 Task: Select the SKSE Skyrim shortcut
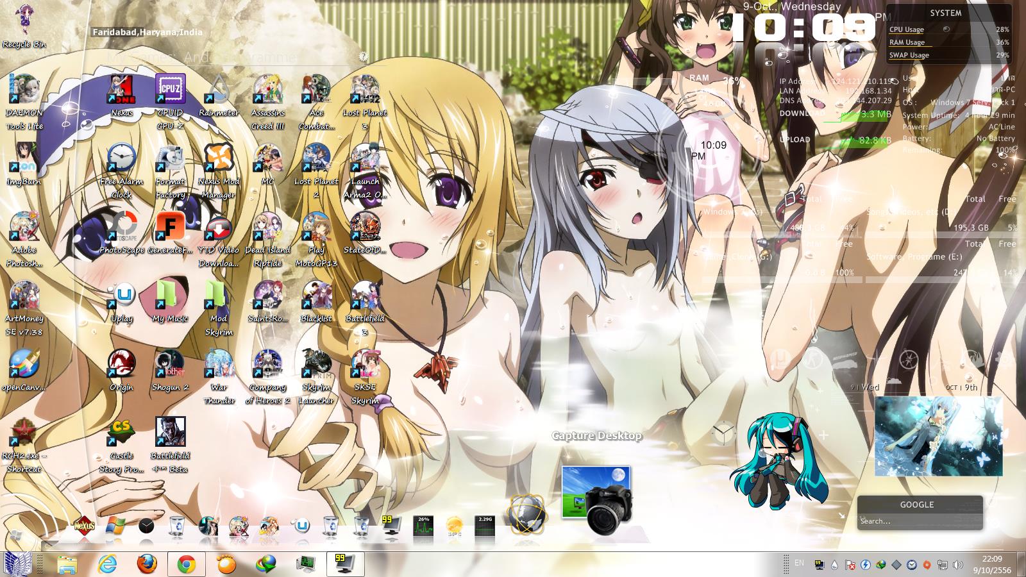[x=365, y=377]
